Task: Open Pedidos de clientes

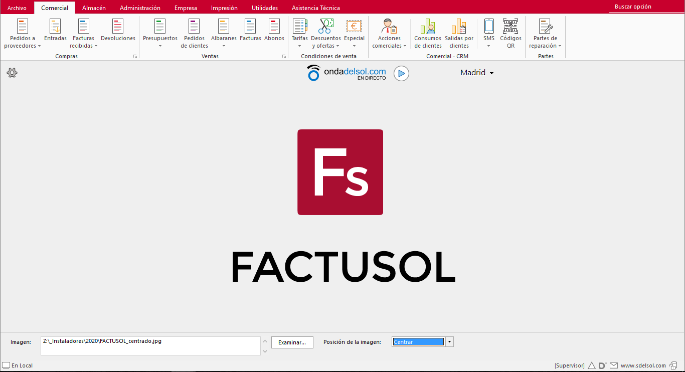Action: (194, 34)
